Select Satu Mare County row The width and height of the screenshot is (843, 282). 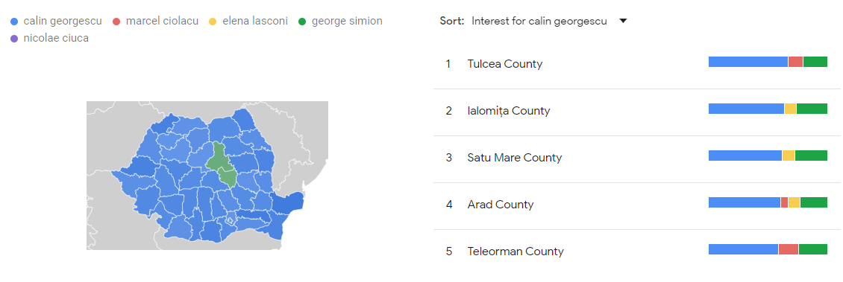[x=636, y=158]
